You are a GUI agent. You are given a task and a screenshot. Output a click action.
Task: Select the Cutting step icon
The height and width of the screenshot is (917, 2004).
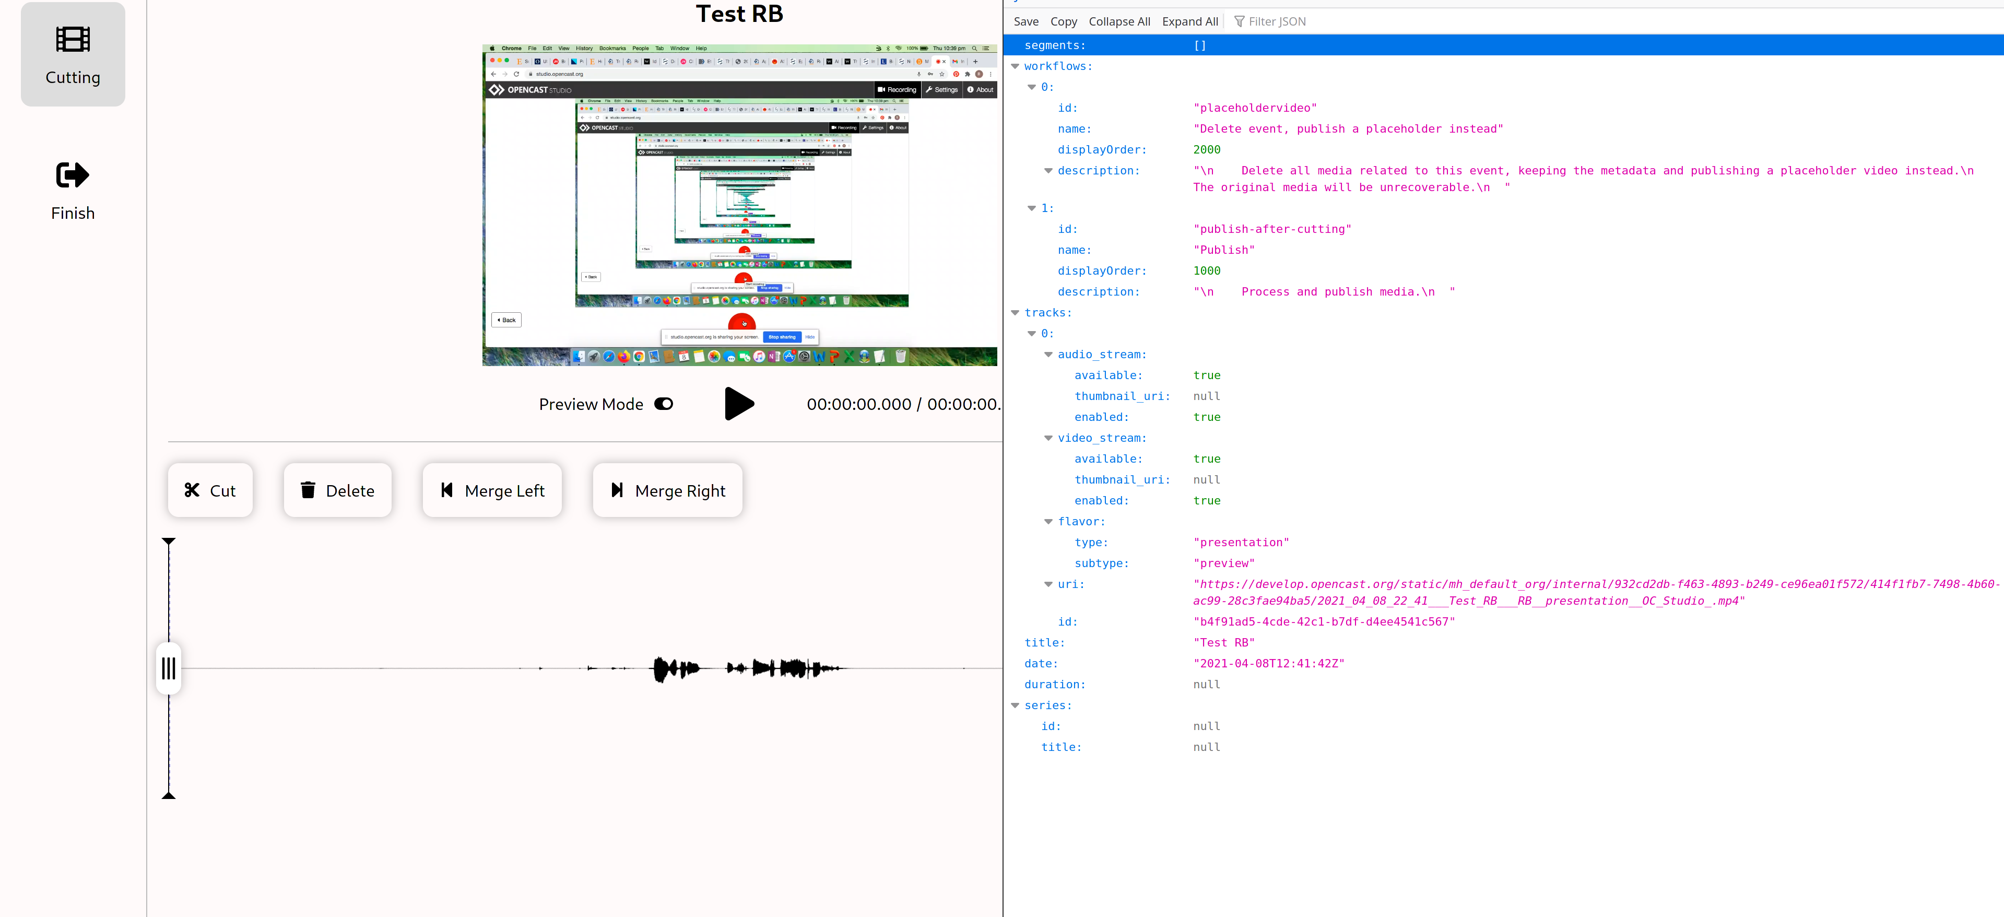tap(73, 39)
